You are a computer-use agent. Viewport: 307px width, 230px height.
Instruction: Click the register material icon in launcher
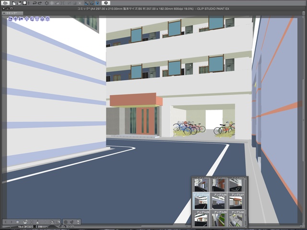[x=72, y=222]
